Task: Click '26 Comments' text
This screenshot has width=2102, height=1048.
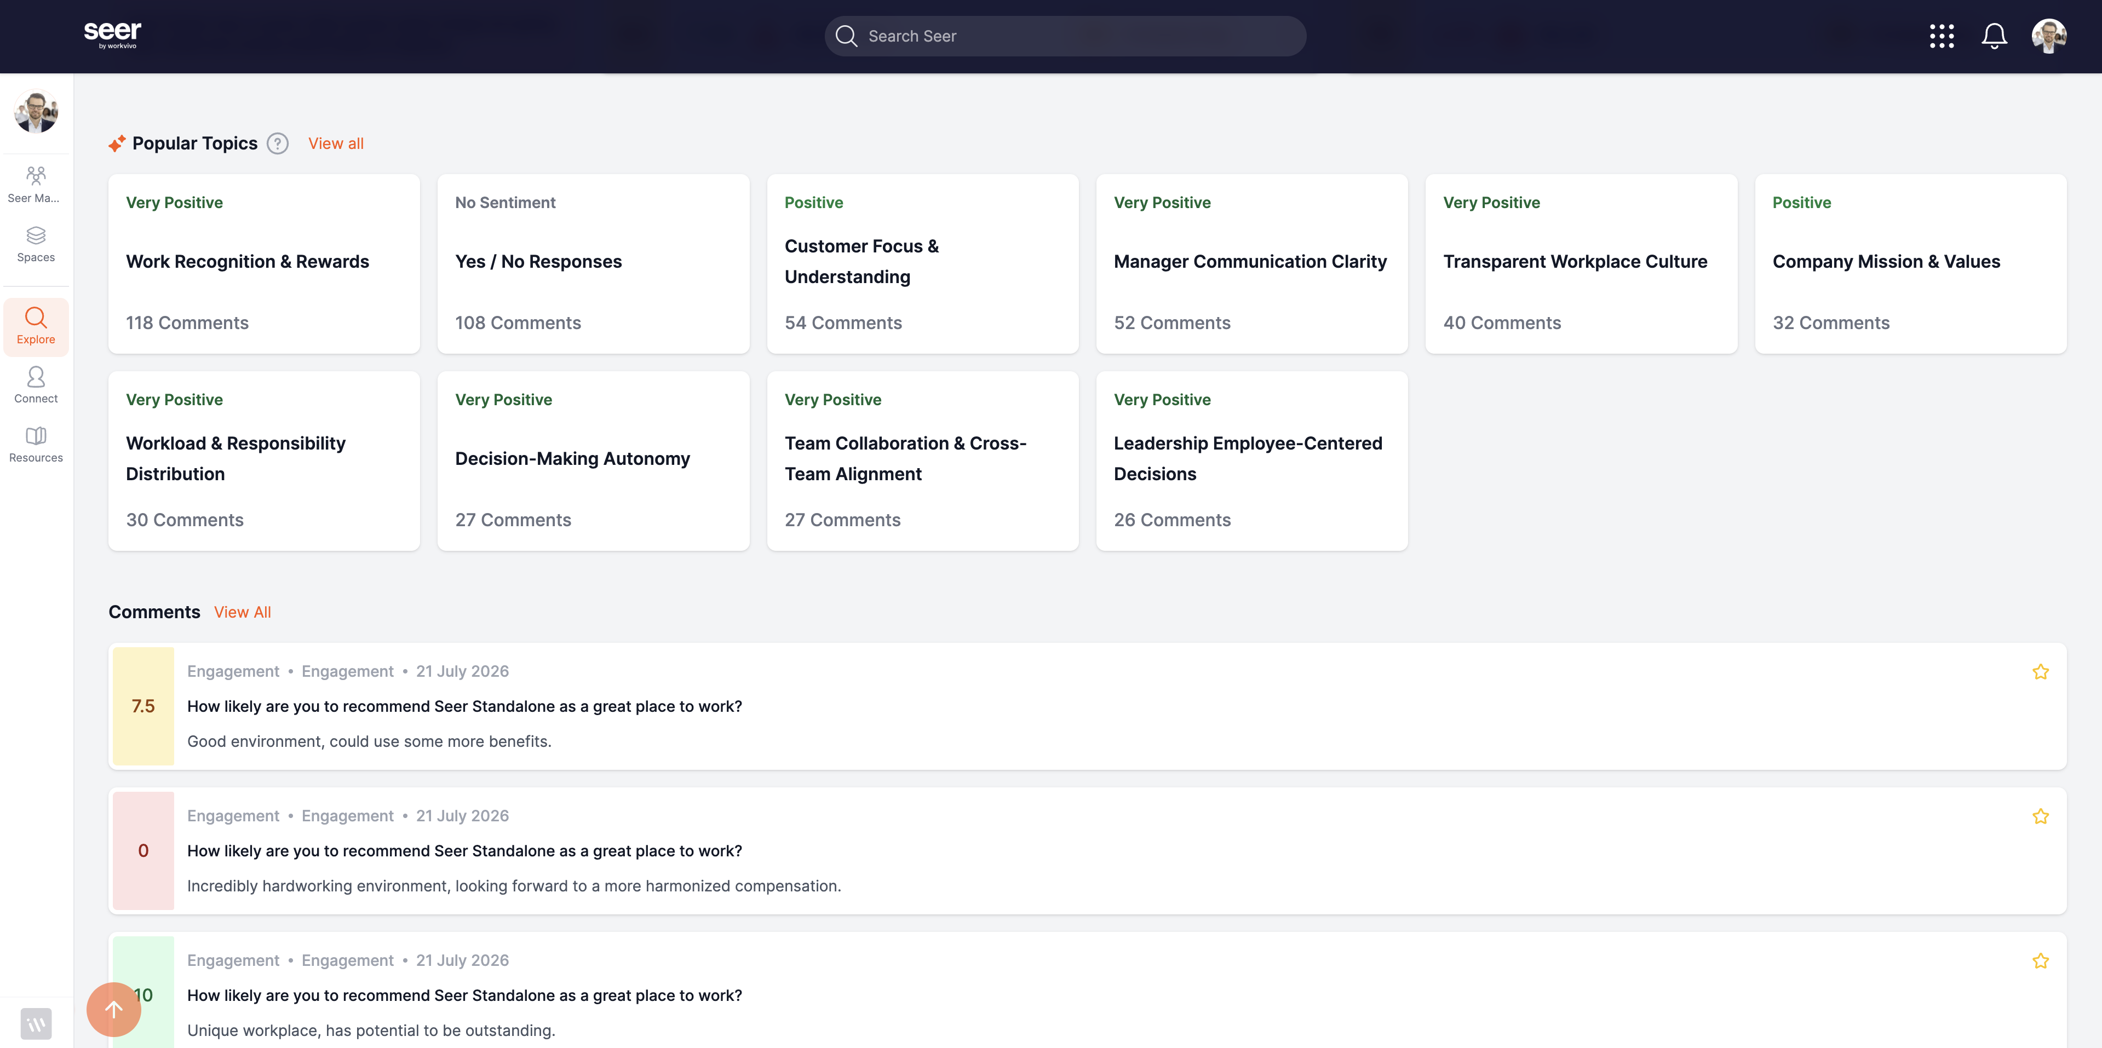Action: (1172, 520)
